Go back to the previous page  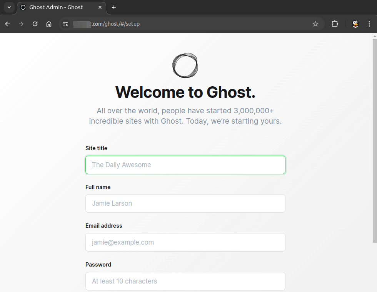pyautogui.click(x=7, y=24)
